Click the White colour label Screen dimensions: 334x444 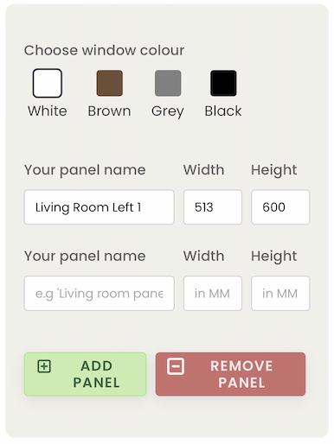tap(48, 111)
